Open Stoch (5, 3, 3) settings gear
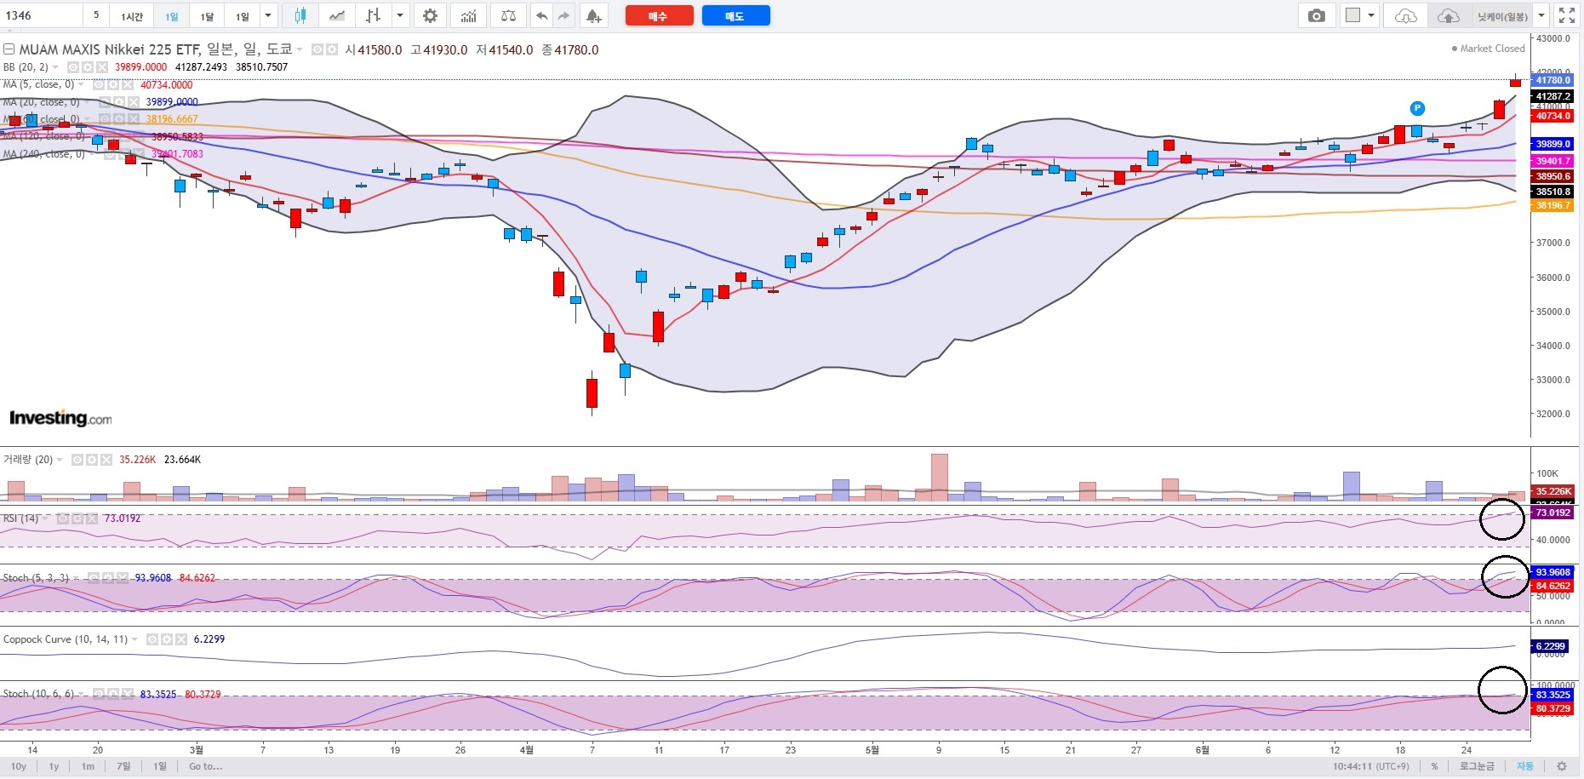The height and width of the screenshot is (779, 1584). (107, 578)
